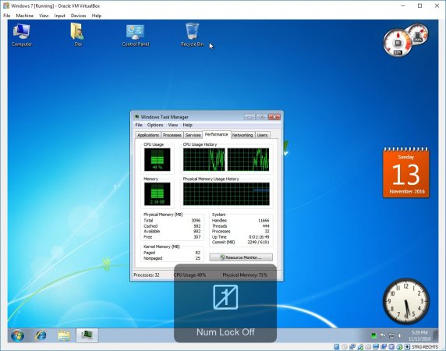Click the Up Time value
The height and width of the screenshot is (351, 446).
[x=259, y=236]
